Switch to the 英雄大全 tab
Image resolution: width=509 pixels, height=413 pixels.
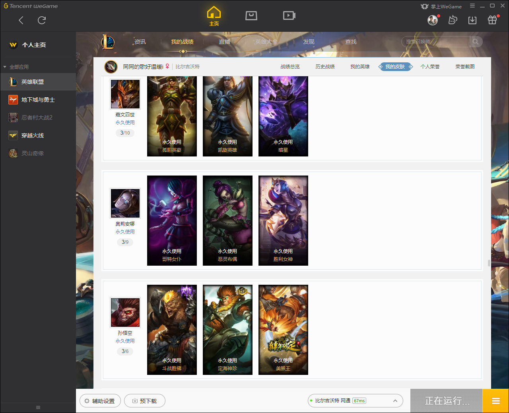pos(266,42)
